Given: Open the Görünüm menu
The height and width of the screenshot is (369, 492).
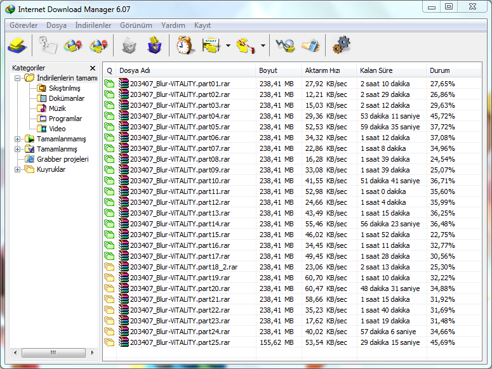Looking at the screenshot, I should [x=136, y=25].
